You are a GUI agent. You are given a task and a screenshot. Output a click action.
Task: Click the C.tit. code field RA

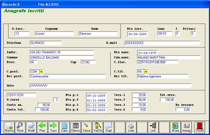141,72
